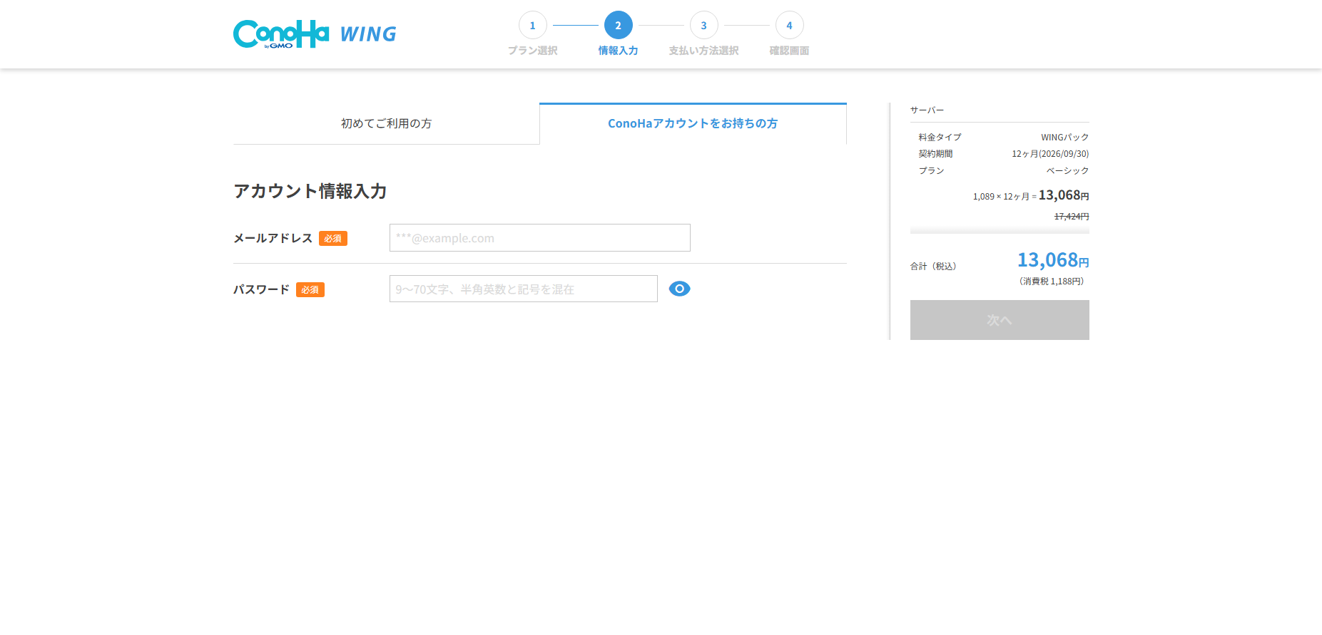Click the 確認画面 step label
The width and height of the screenshot is (1322, 635).
789,51
